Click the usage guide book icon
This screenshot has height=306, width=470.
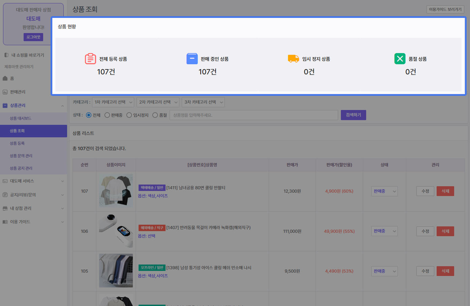(x=5, y=222)
